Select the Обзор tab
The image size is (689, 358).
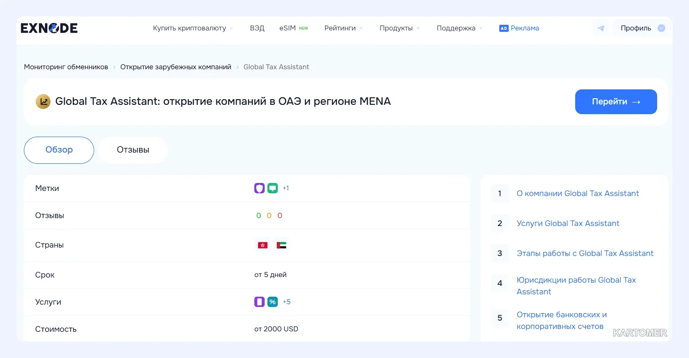[59, 150]
